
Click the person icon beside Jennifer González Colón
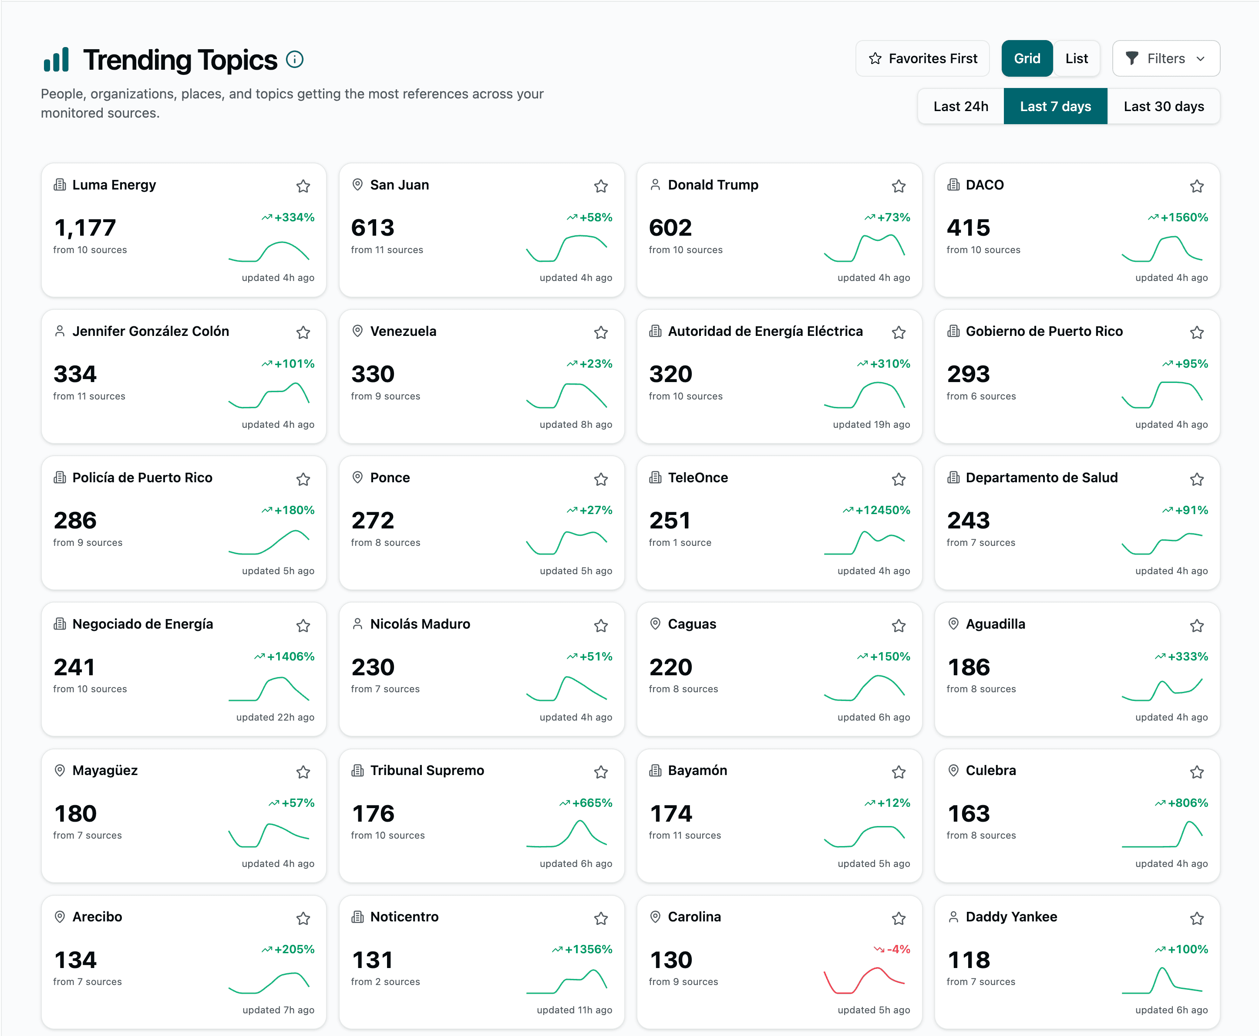click(59, 331)
